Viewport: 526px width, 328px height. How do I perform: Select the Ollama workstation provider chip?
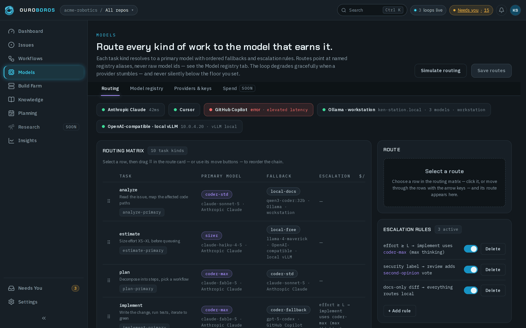tap(404, 110)
